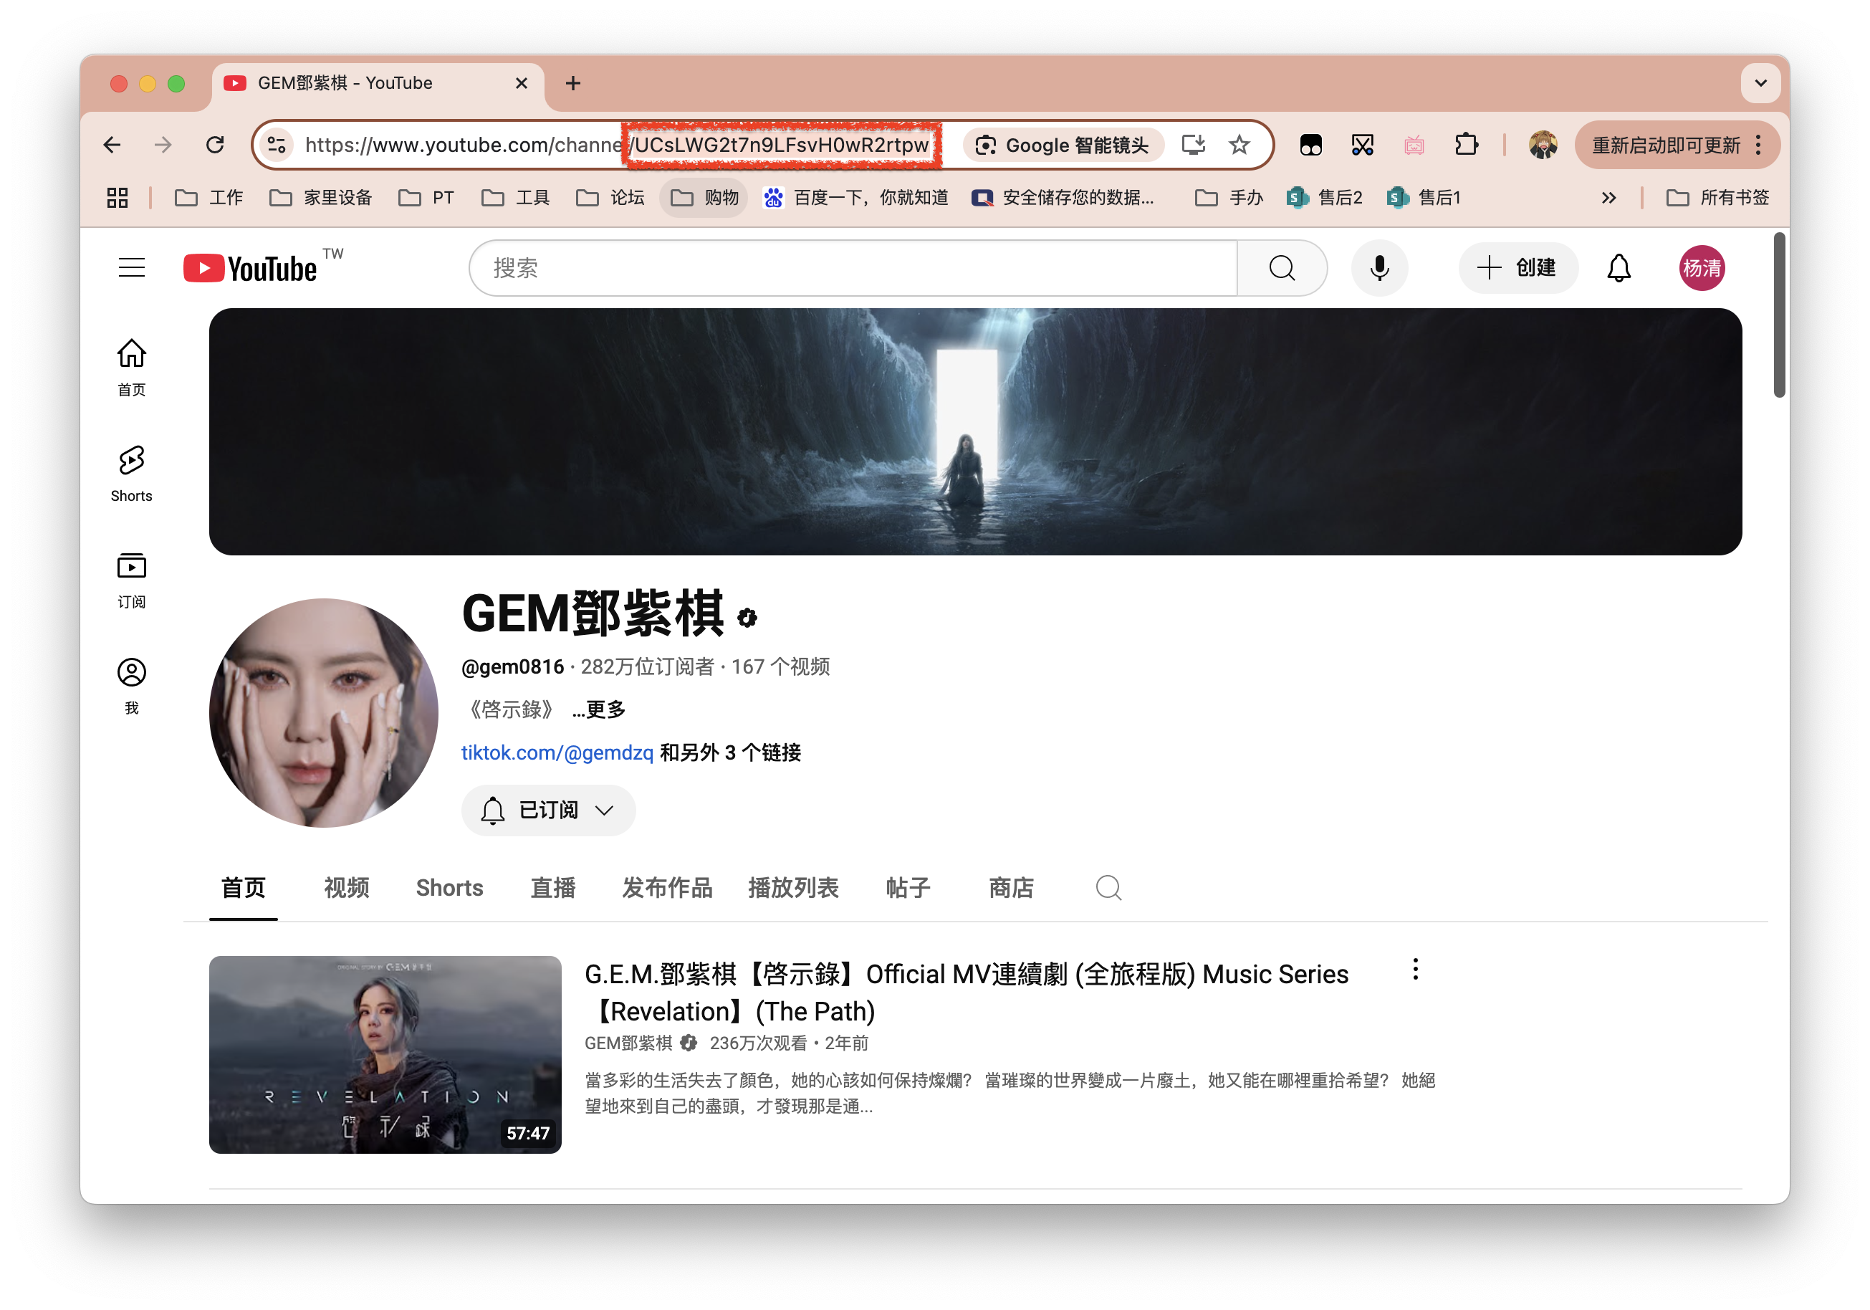Click the pink bilibili TV extension icon
The height and width of the screenshot is (1310, 1870).
click(x=1414, y=145)
